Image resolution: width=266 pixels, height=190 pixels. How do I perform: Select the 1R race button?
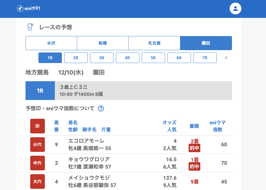click(50, 58)
